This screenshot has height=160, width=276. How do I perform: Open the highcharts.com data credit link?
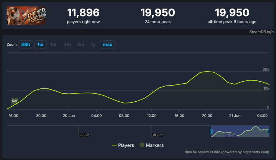227,152
